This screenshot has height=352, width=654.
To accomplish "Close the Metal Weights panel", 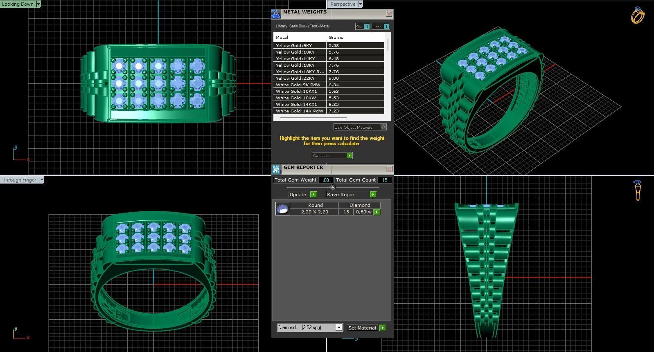I will (x=389, y=14).
